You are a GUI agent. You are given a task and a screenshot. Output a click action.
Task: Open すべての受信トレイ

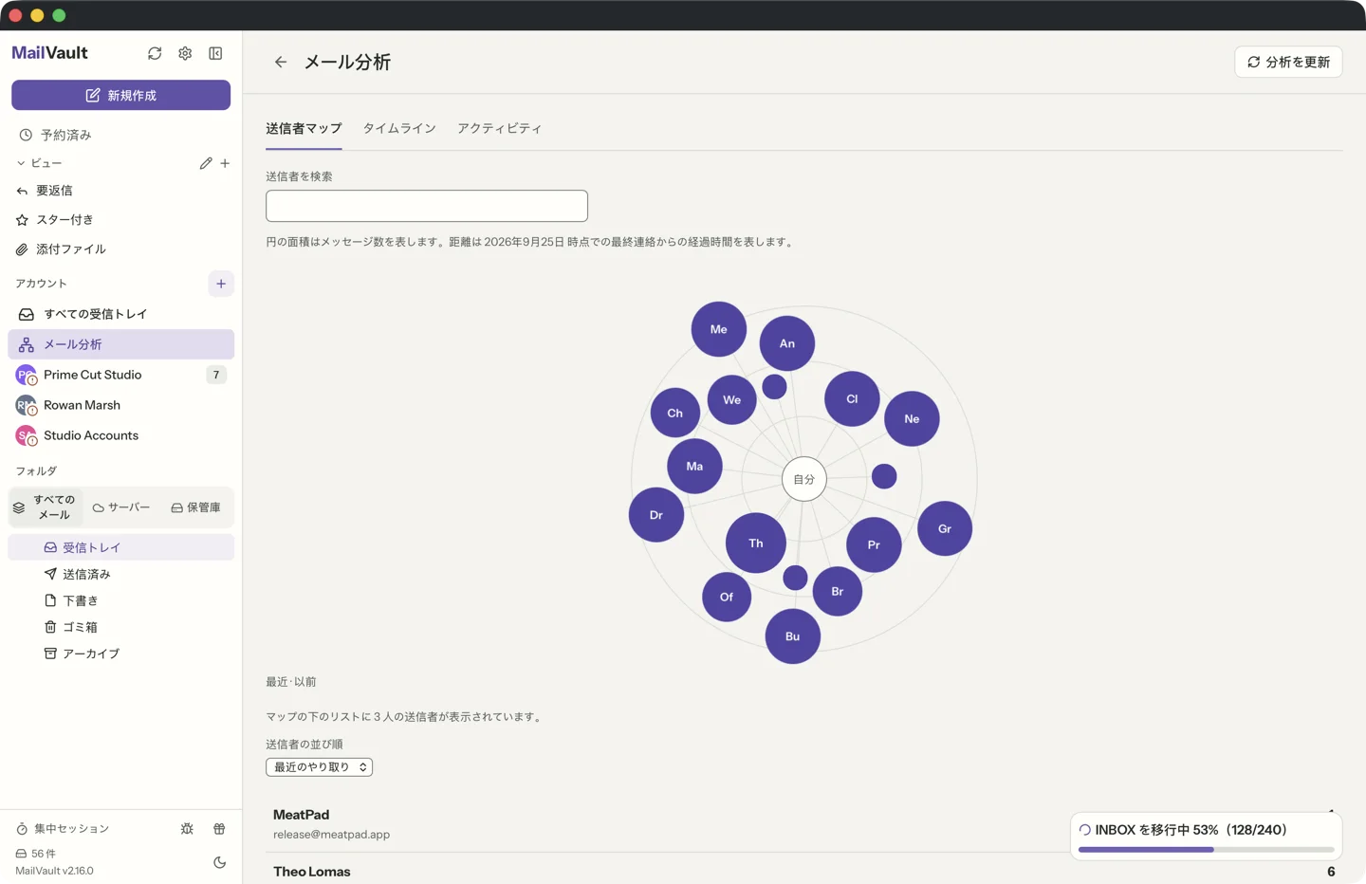pos(121,314)
